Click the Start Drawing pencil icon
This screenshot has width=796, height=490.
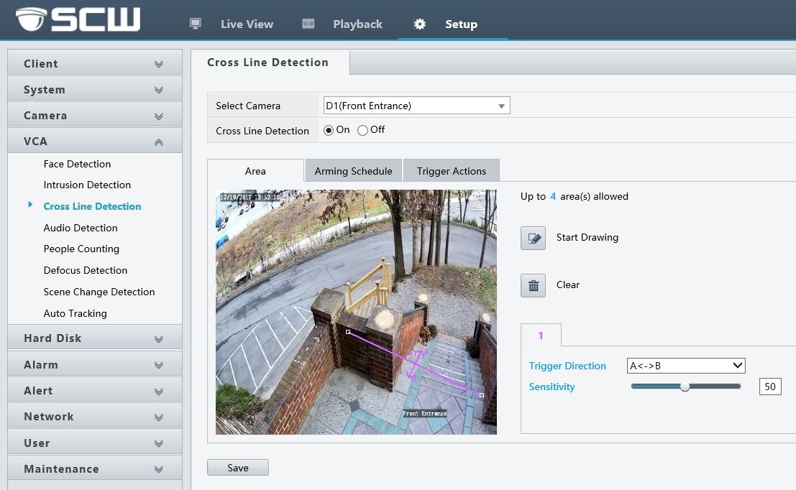(533, 238)
